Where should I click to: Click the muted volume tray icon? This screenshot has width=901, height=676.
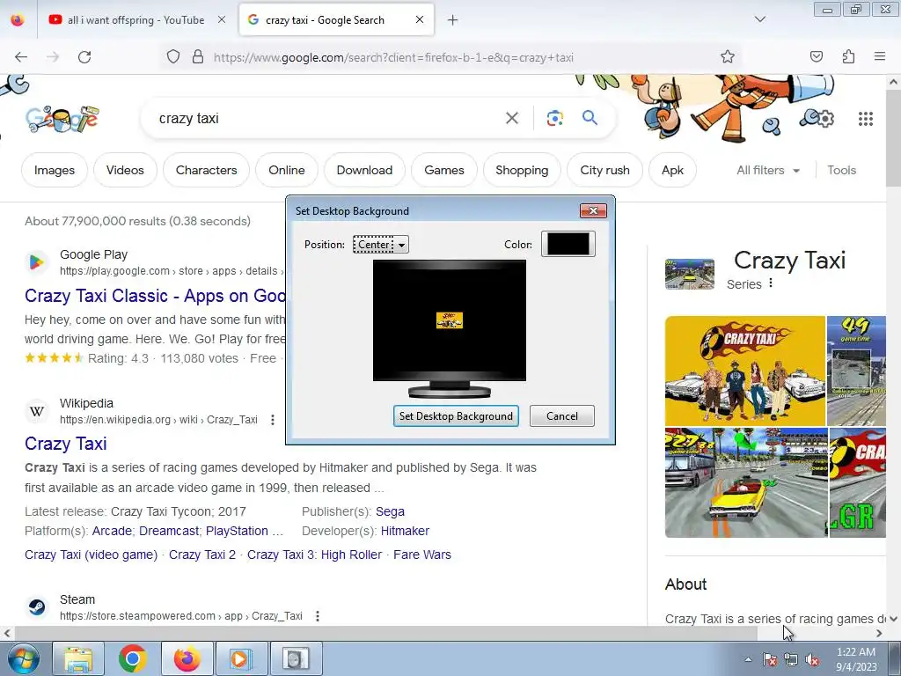(x=812, y=660)
